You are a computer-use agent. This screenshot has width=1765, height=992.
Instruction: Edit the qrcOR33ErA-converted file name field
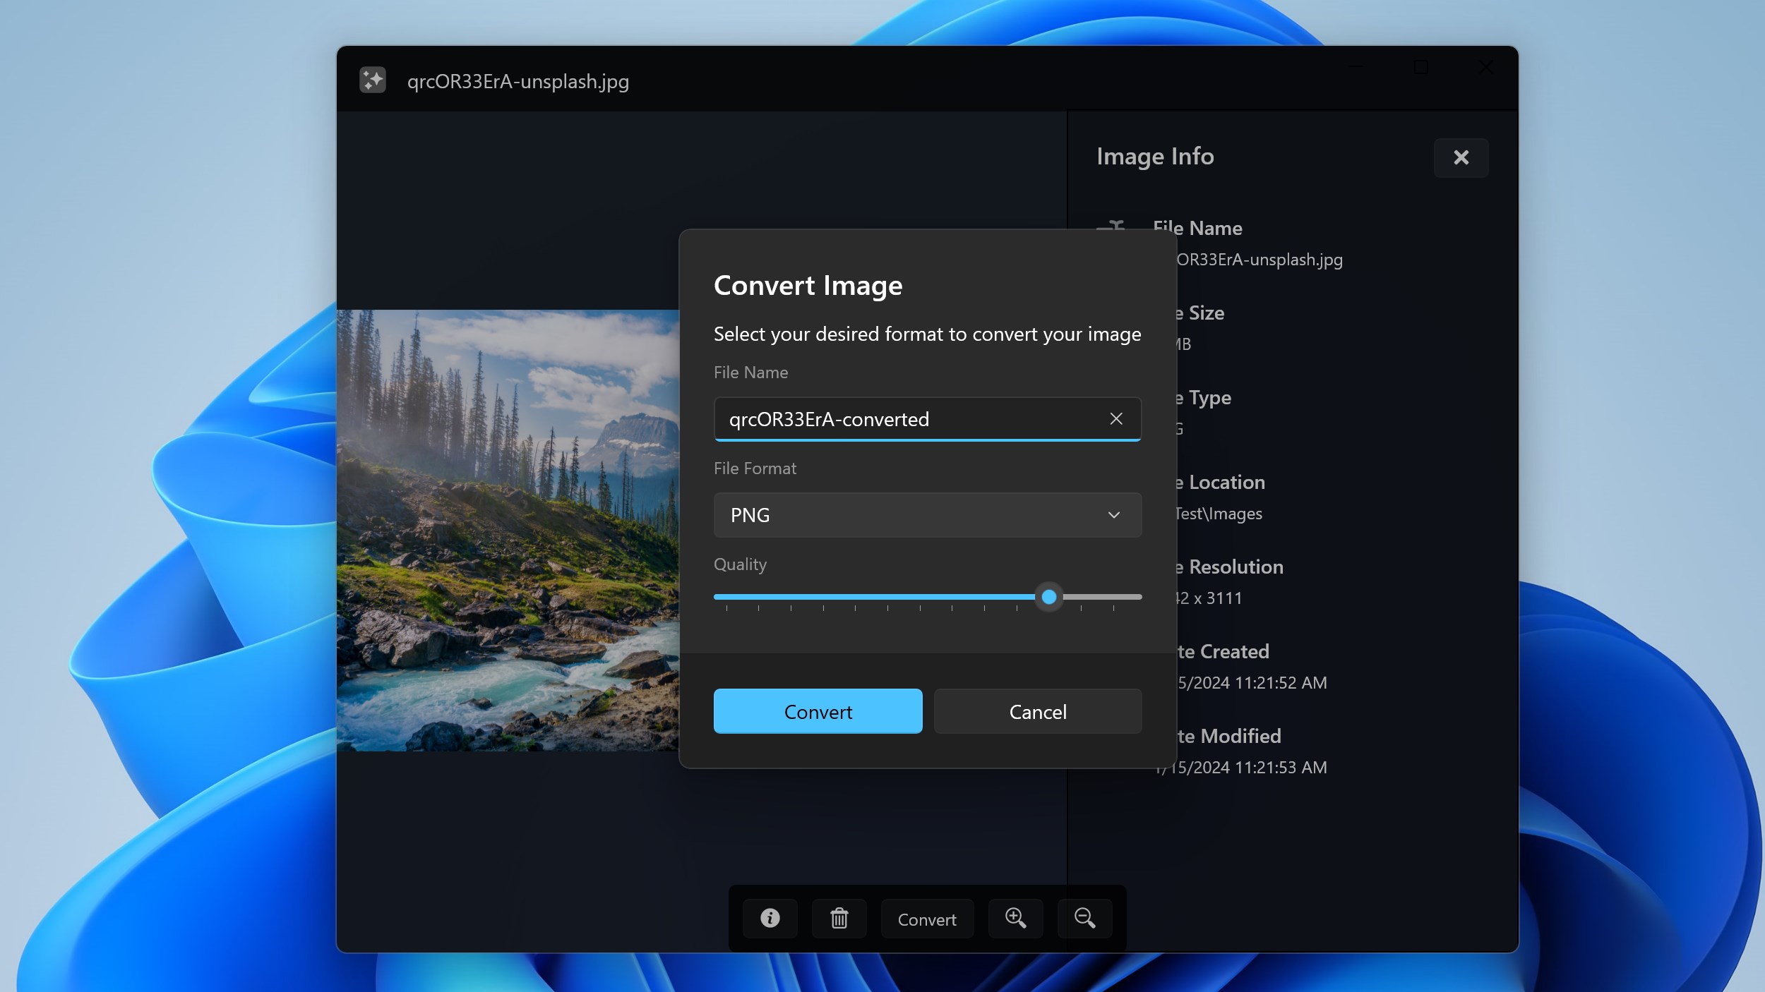tap(927, 419)
